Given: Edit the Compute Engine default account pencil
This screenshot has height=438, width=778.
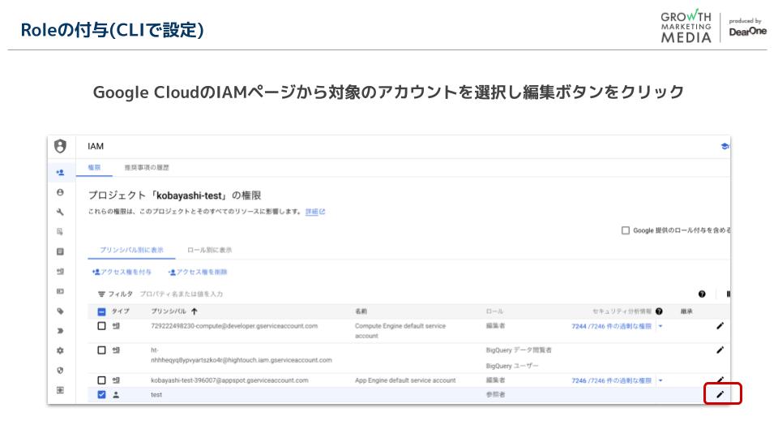Looking at the screenshot, I should tap(720, 326).
